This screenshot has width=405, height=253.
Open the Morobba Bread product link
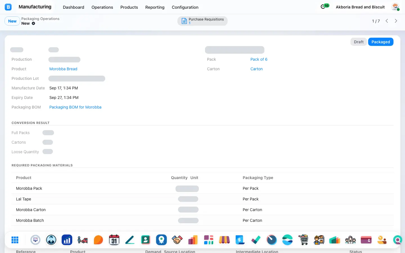tap(63, 69)
